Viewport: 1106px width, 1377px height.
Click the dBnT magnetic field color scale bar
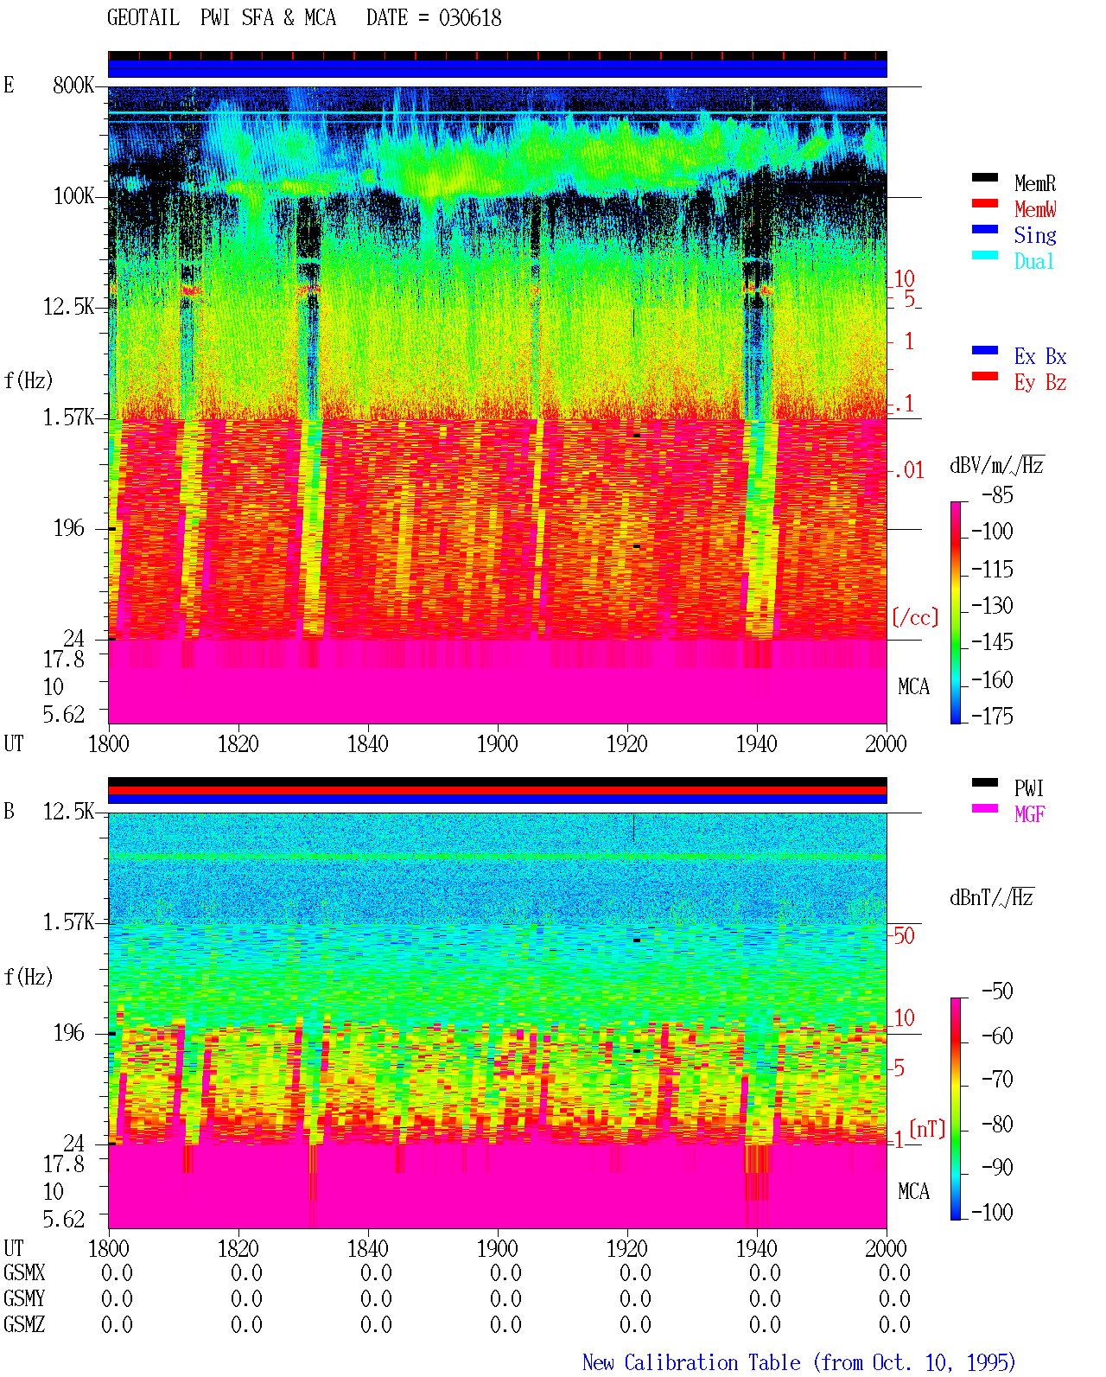point(956,1109)
